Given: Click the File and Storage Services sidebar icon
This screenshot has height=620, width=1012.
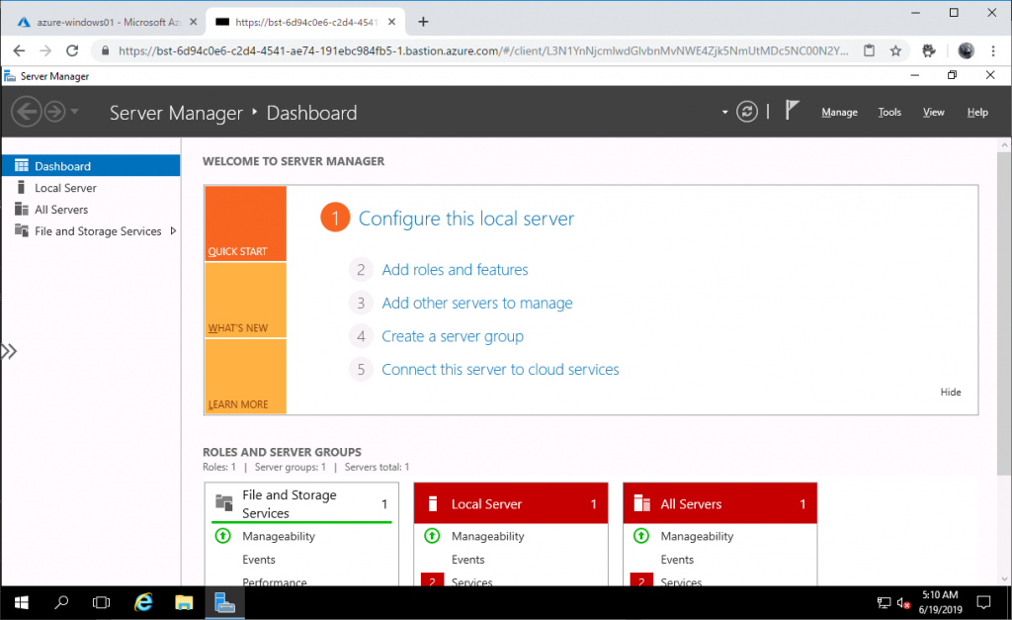Looking at the screenshot, I should [x=22, y=230].
